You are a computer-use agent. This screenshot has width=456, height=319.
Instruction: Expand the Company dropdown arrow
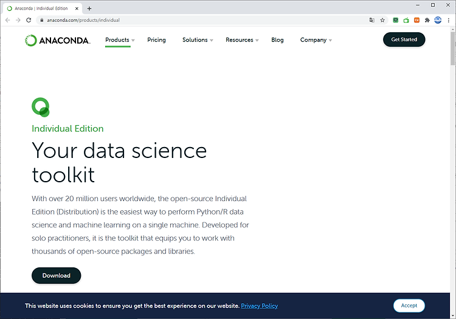click(330, 40)
